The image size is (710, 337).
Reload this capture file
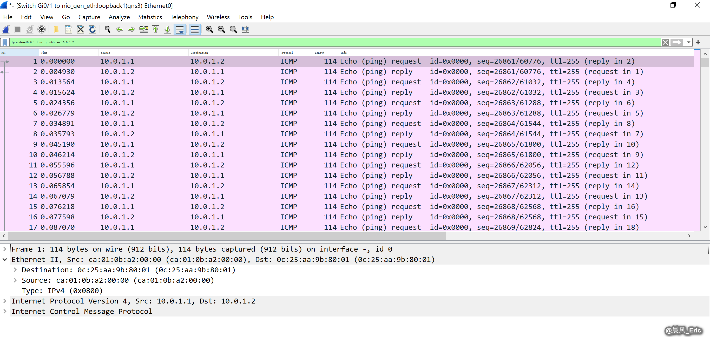click(x=93, y=29)
